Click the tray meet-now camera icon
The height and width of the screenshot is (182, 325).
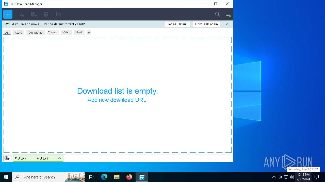point(280,177)
